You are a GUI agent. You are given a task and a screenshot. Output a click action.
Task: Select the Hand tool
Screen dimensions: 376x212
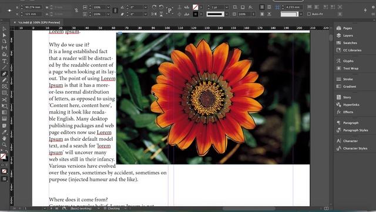4,138
